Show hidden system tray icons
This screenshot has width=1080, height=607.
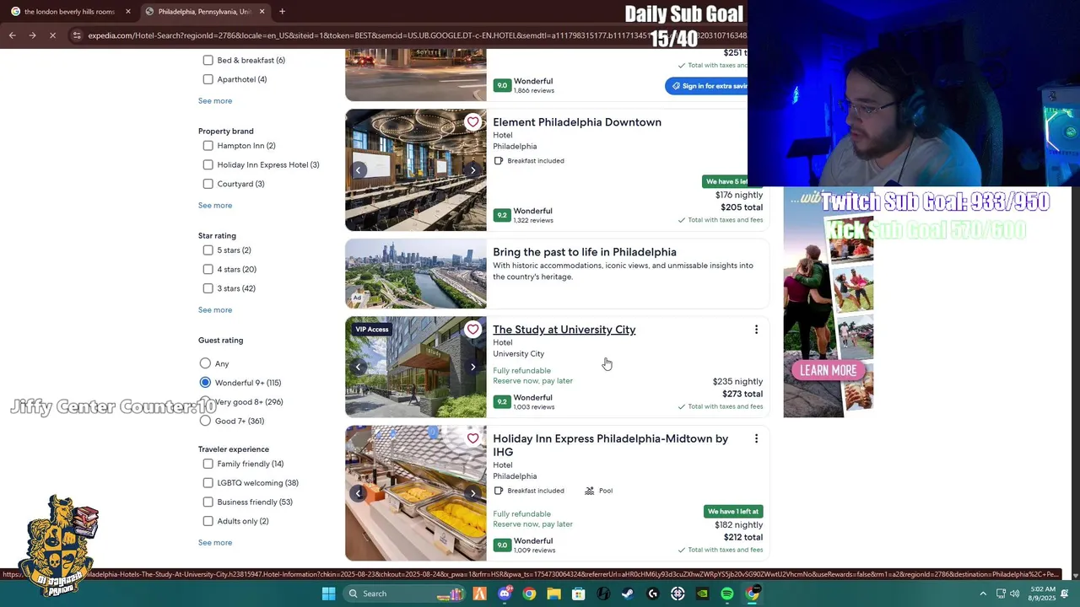(x=983, y=594)
